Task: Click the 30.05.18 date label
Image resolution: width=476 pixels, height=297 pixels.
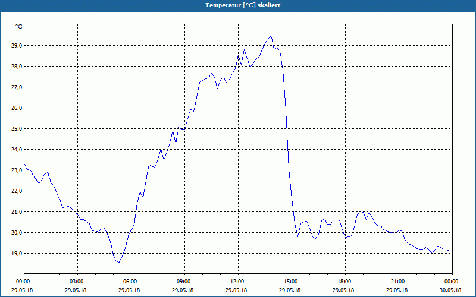Action: 451,290
